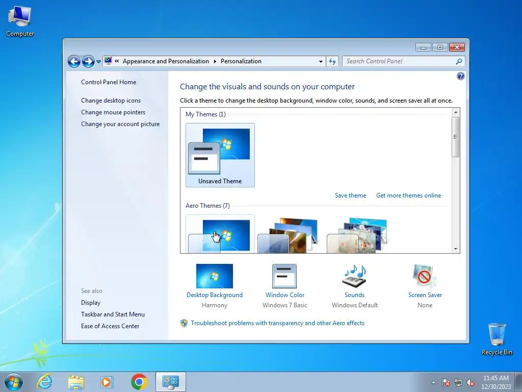Close the Personalization window
Image resolution: width=522 pixels, height=392 pixels.
coord(457,47)
